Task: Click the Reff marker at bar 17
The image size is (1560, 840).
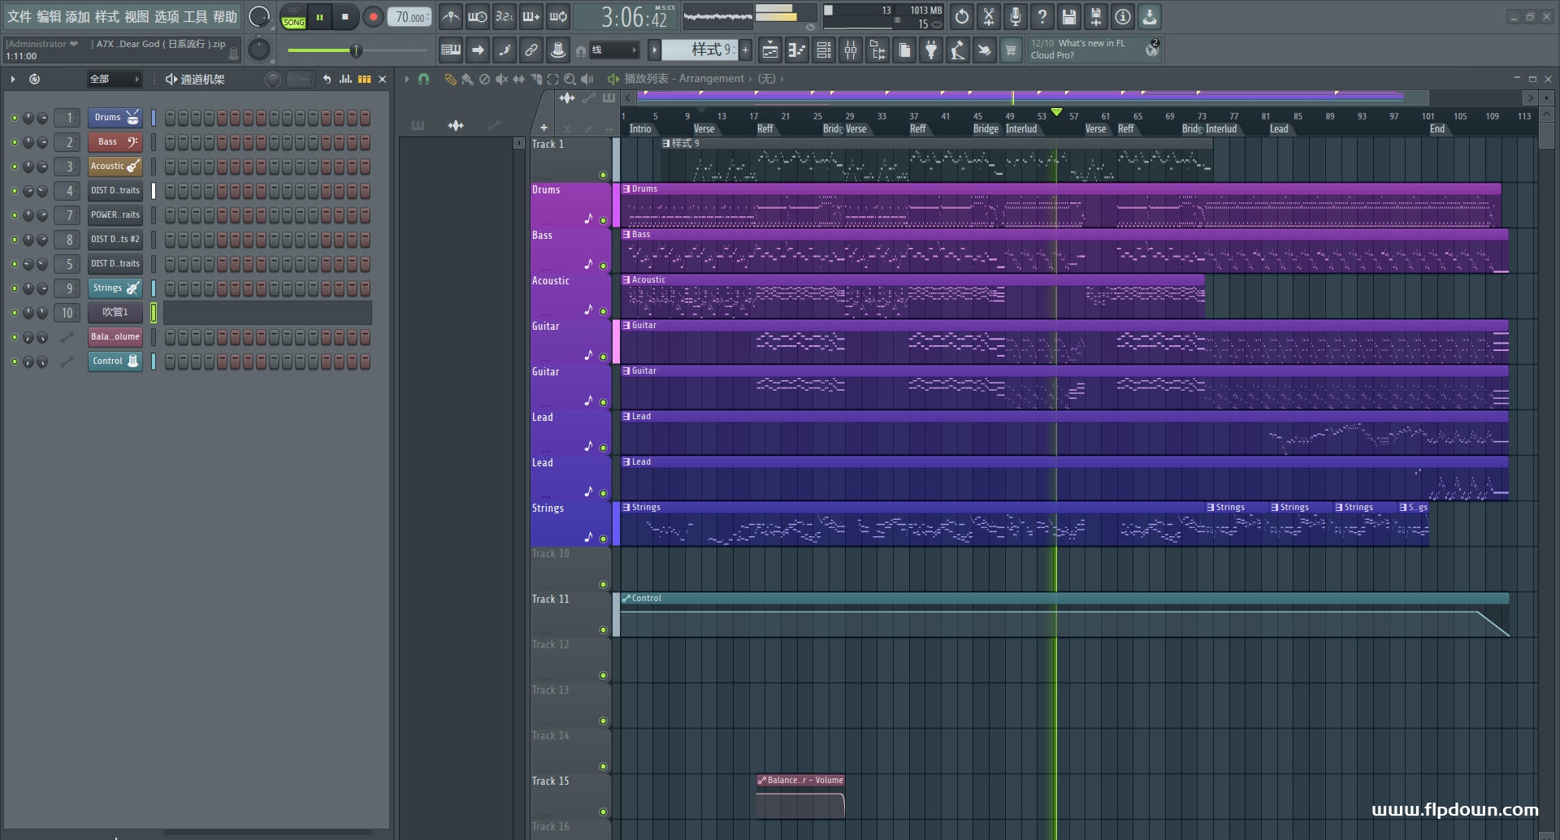Action: [x=765, y=128]
